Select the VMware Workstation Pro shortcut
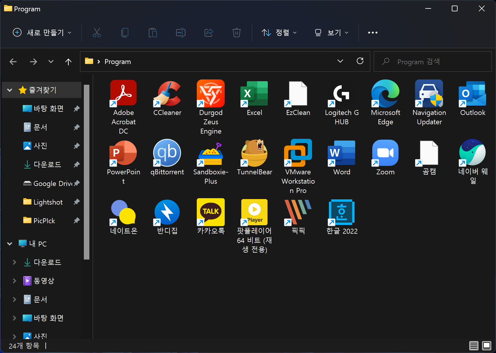Image resolution: width=496 pixels, height=353 pixels. 298,153
